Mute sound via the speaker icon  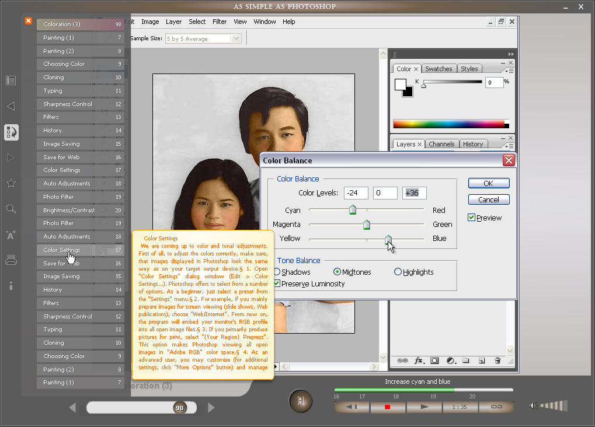533,406
